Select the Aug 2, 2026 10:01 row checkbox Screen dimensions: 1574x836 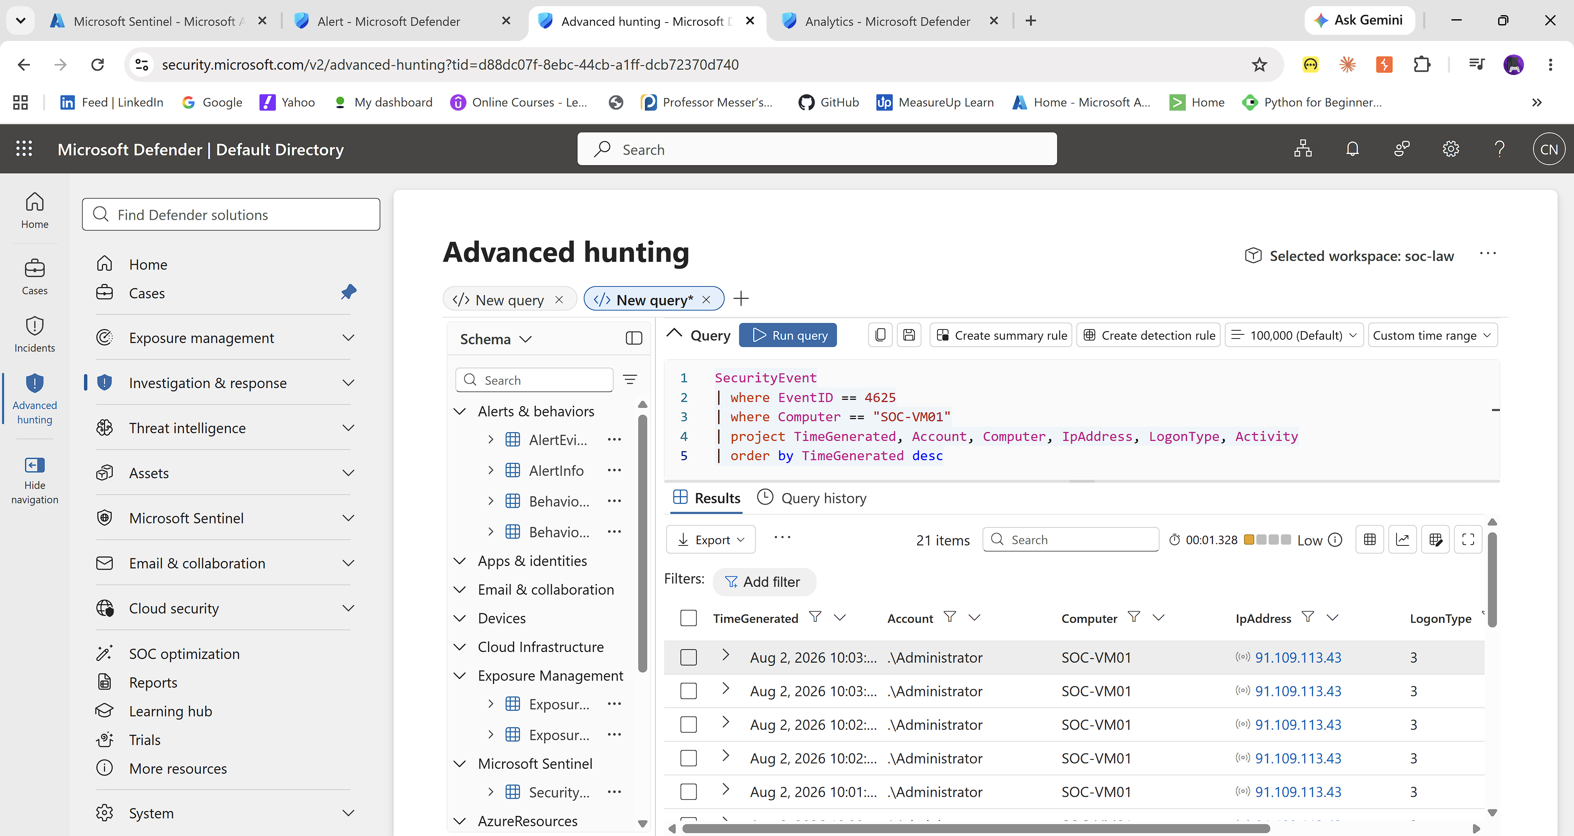689,791
